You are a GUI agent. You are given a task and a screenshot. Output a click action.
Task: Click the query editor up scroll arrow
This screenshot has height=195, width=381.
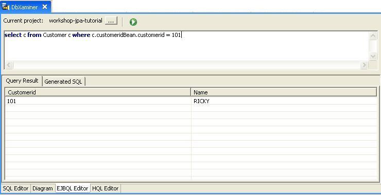tap(373, 36)
